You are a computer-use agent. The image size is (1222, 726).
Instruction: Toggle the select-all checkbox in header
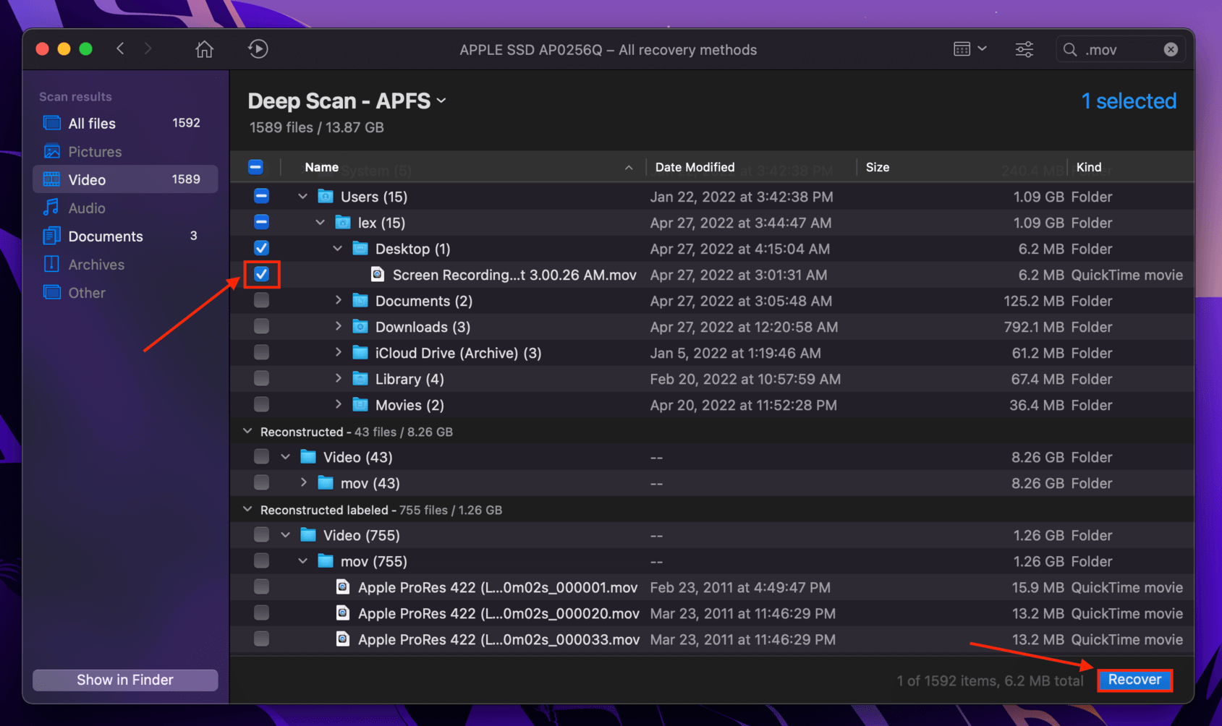(x=255, y=167)
